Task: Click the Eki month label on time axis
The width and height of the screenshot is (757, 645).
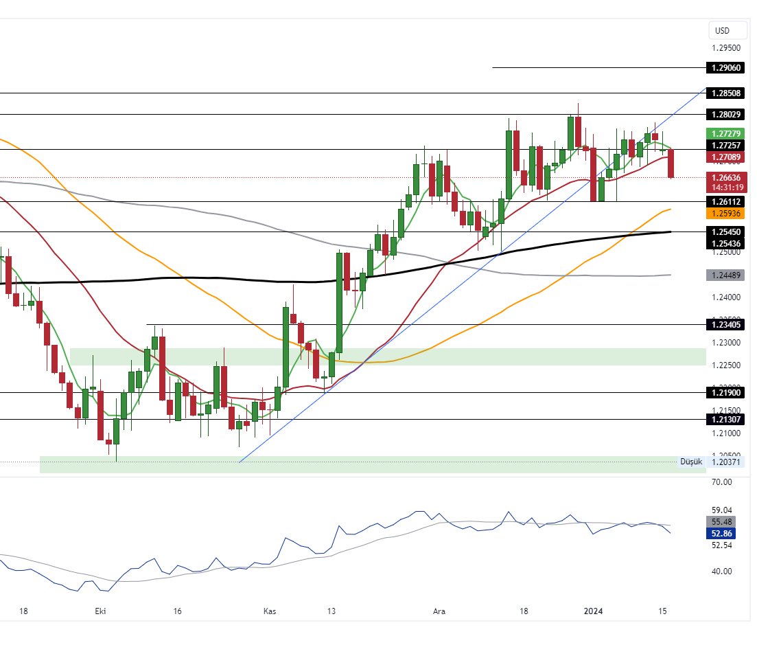Action: pyautogui.click(x=100, y=611)
